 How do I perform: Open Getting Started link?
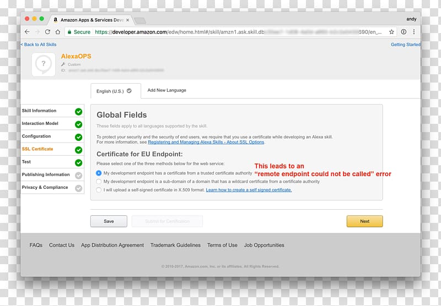tap(406, 45)
